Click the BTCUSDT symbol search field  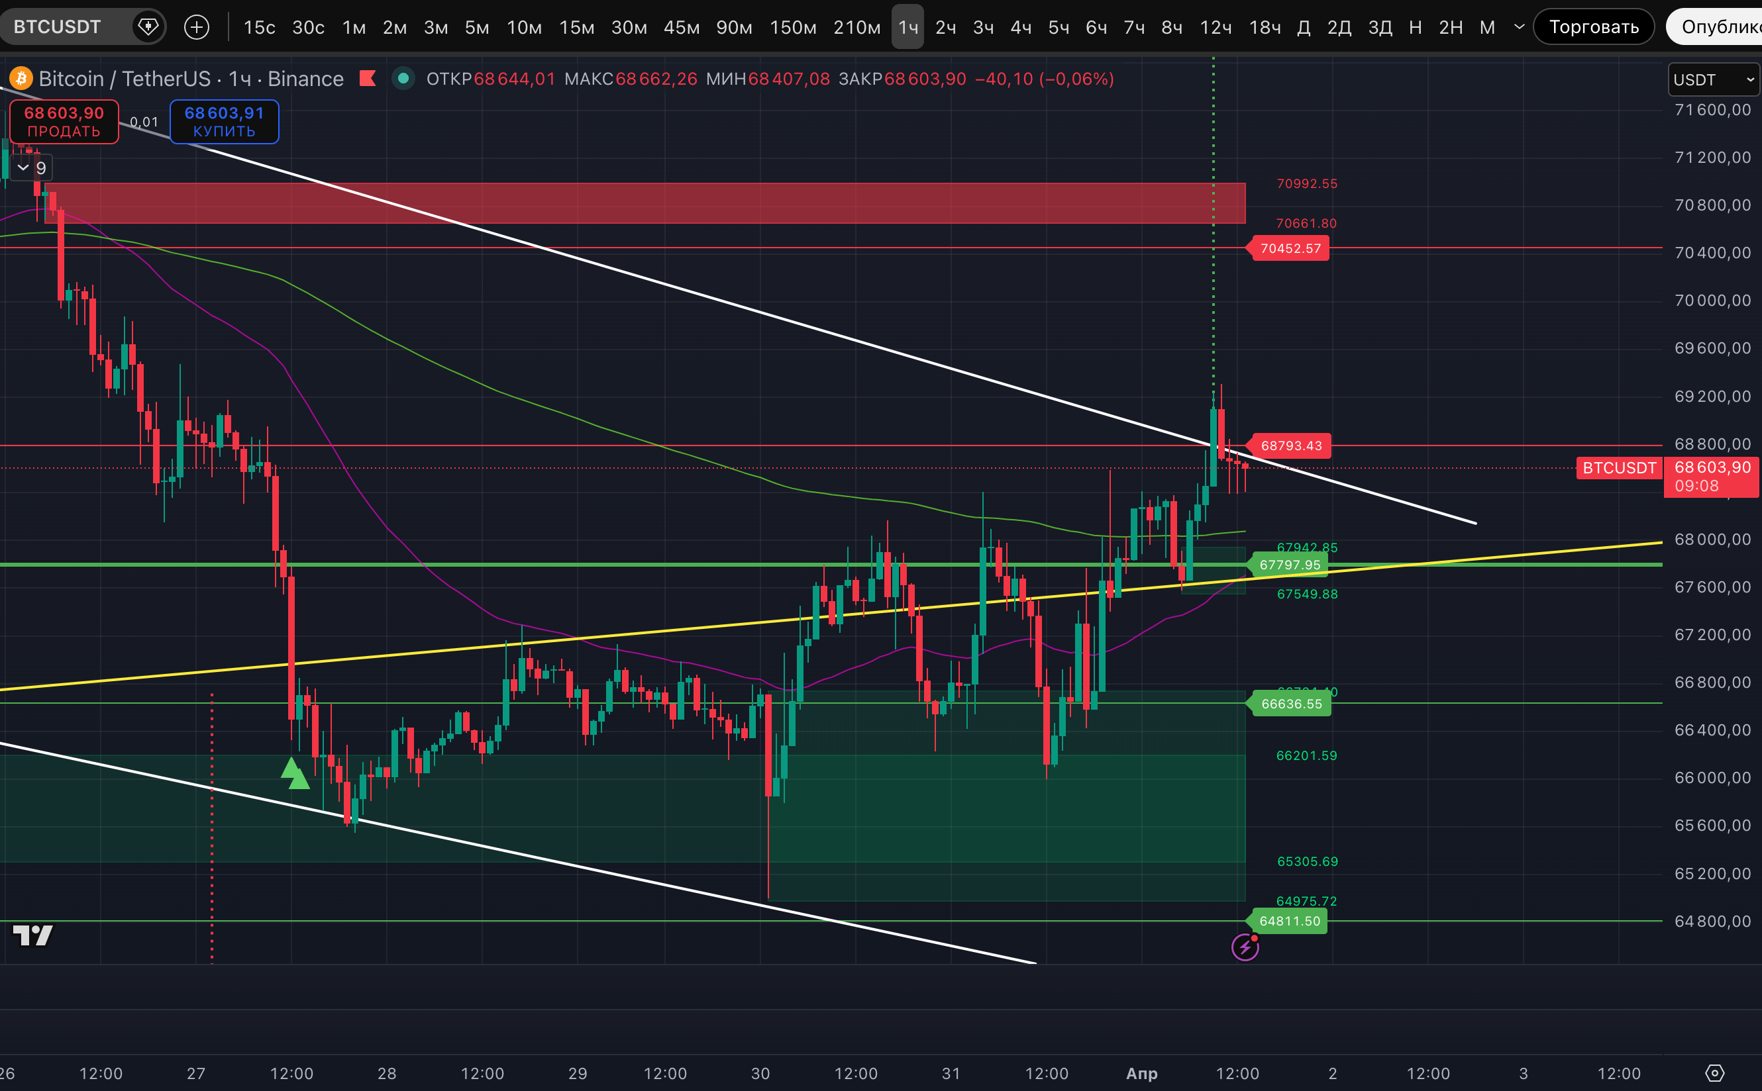tap(58, 27)
